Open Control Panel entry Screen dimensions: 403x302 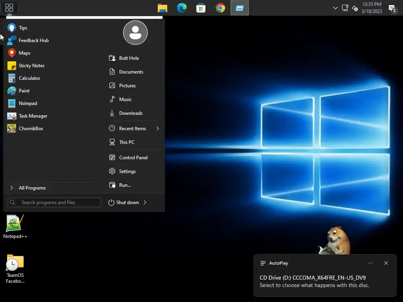click(x=134, y=157)
